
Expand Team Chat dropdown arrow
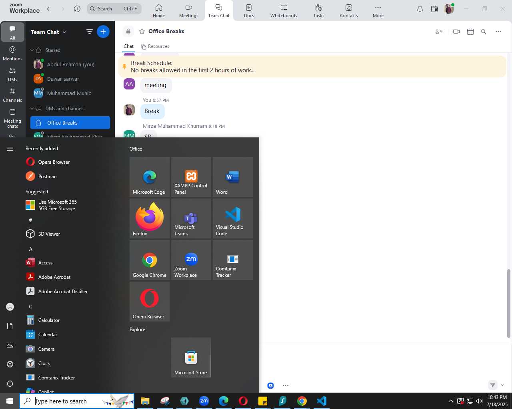[x=64, y=32]
